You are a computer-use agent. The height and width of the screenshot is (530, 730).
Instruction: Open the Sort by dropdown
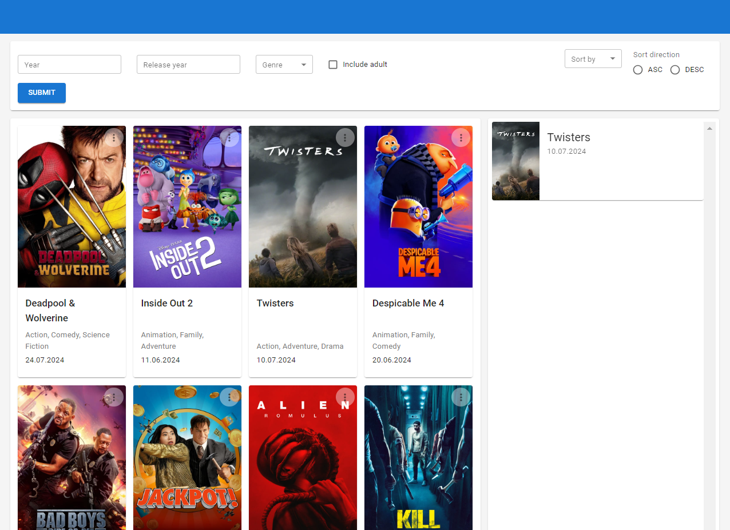click(x=593, y=58)
